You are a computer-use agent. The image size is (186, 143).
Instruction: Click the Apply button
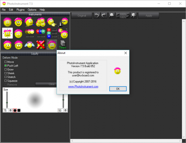(149, 16)
